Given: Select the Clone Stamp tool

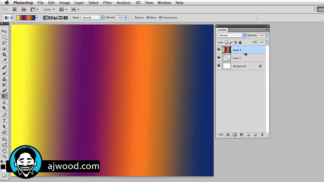Looking at the screenshot, I should (4, 79).
